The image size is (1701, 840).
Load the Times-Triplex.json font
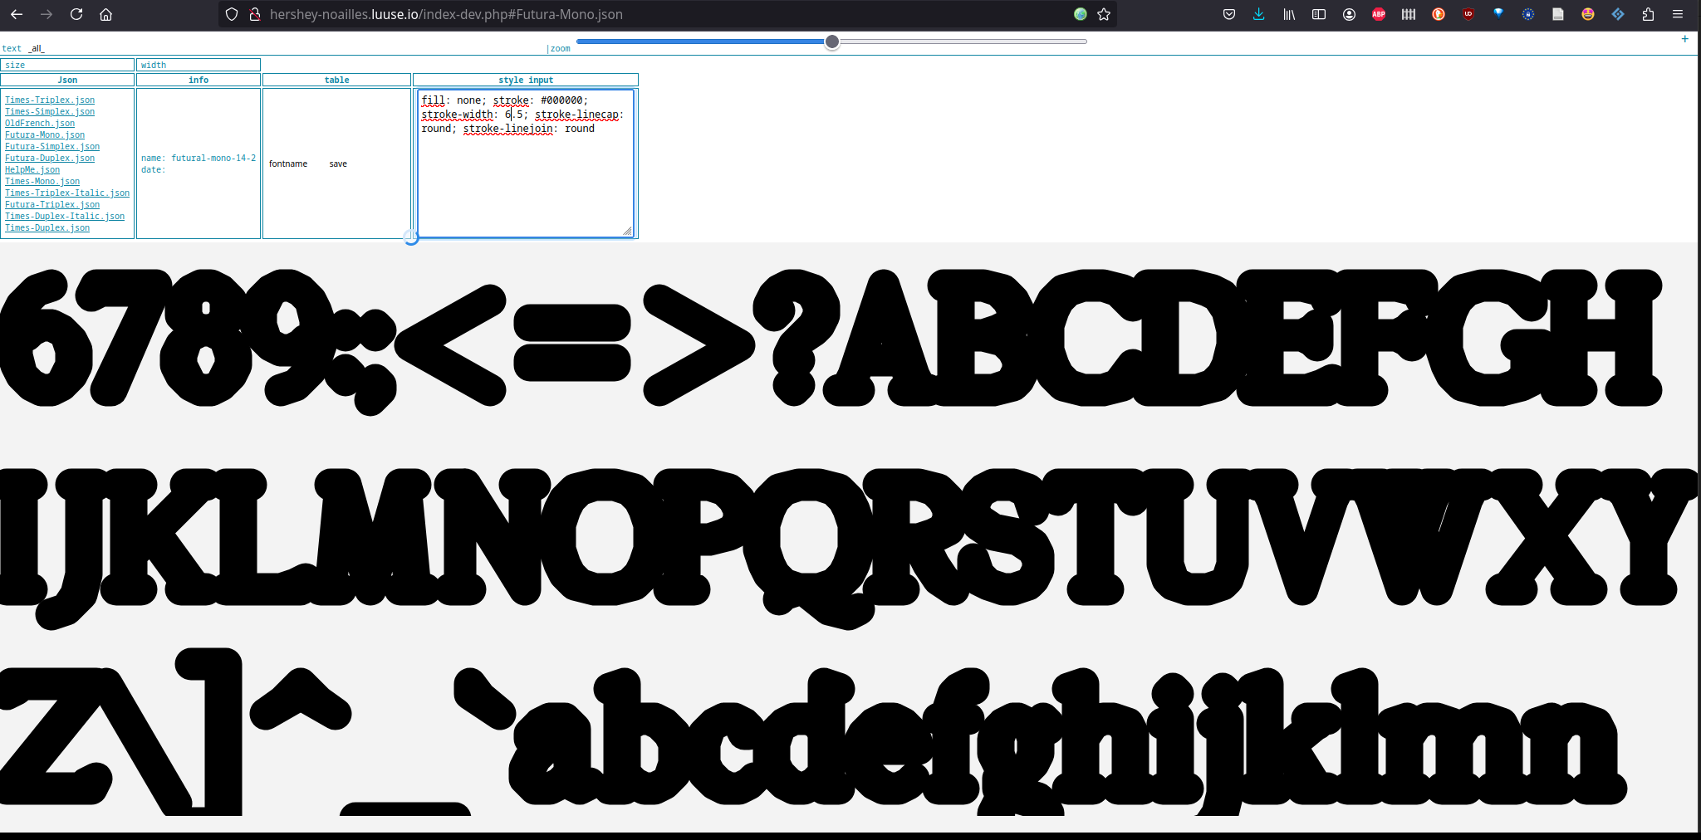click(x=50, y=100)
